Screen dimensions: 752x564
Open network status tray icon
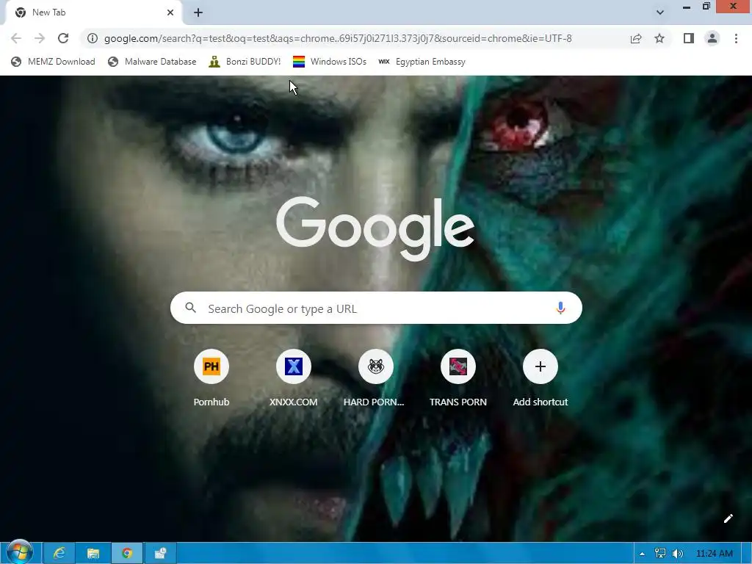pos(660,554)
